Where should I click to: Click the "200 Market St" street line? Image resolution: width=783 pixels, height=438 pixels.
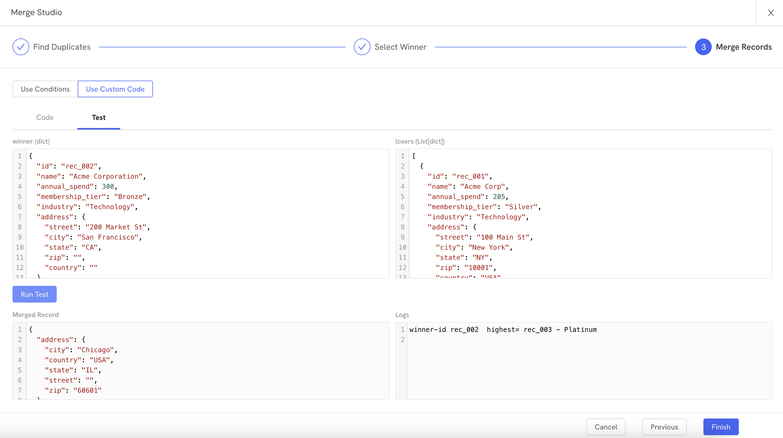click(x=97, y=227)
